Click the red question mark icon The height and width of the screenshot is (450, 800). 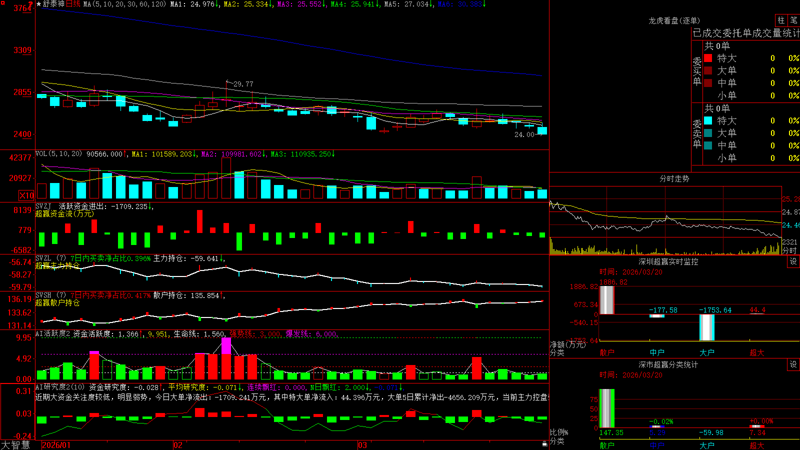[x=31, y=4]
